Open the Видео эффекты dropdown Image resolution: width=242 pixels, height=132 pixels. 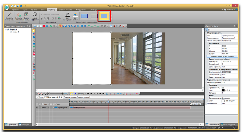click(26, 17)
